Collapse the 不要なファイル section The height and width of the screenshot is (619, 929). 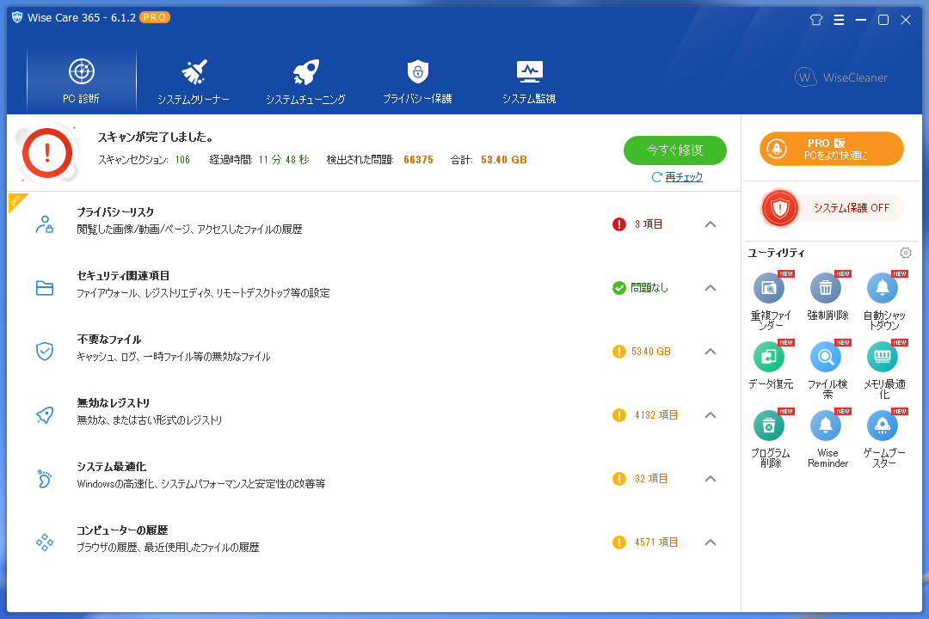711,352
